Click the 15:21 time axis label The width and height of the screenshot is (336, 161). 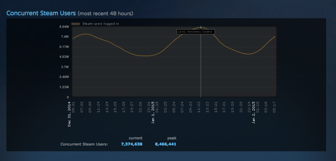[x=216, y=107]
